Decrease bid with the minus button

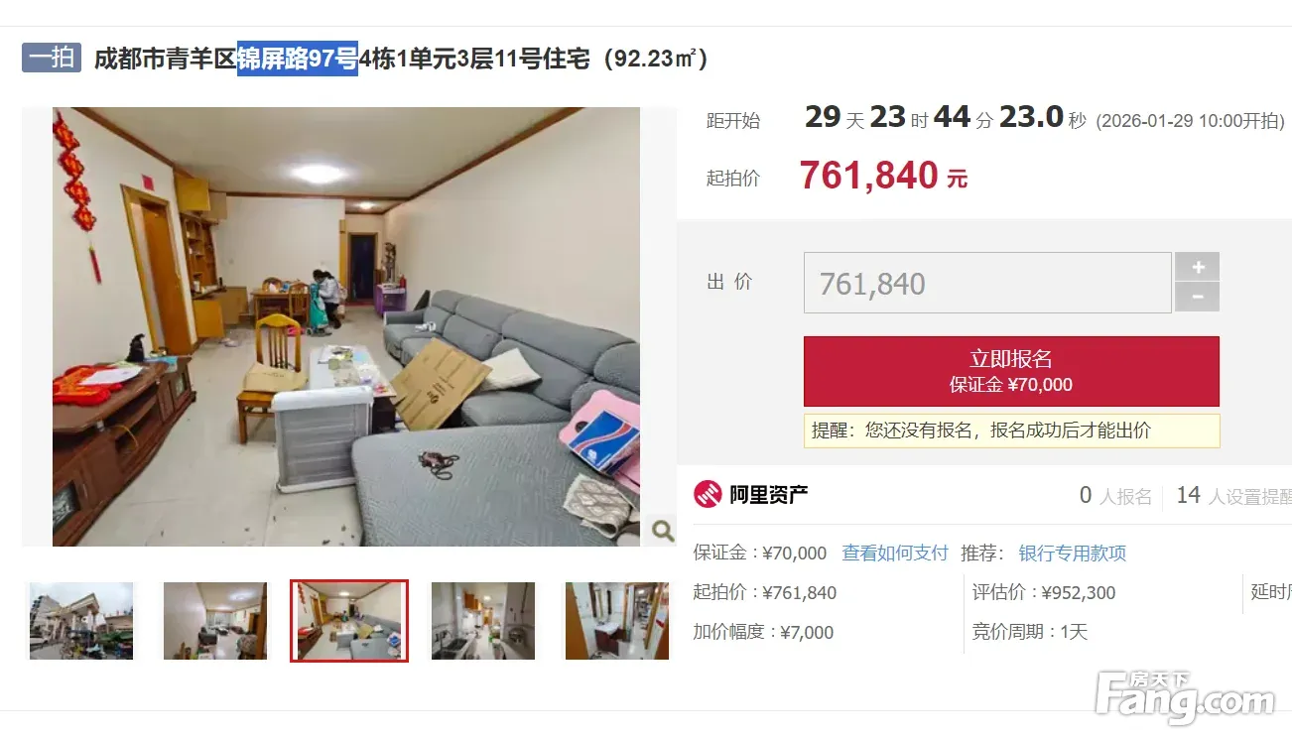click(1198, 297)
